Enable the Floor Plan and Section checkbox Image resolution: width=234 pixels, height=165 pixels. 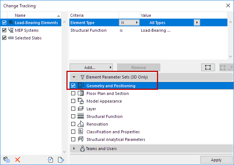73,93
